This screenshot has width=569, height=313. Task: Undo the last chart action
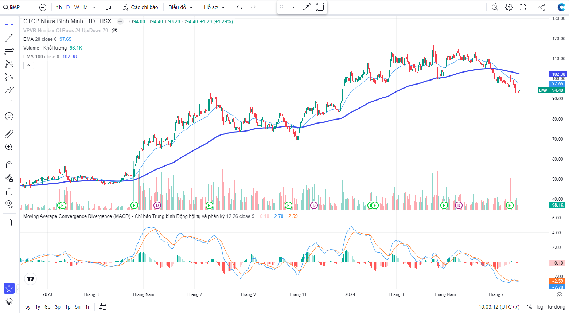point(239,7)
